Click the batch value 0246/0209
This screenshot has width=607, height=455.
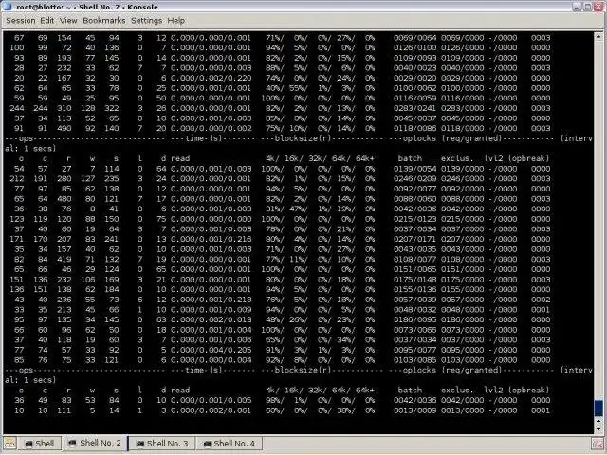(414, 179)
